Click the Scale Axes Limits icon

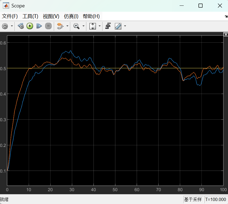tap(93, 26)
